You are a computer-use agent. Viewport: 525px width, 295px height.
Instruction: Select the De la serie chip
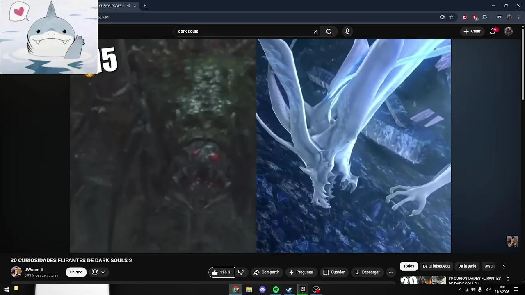tap(467, 266)
